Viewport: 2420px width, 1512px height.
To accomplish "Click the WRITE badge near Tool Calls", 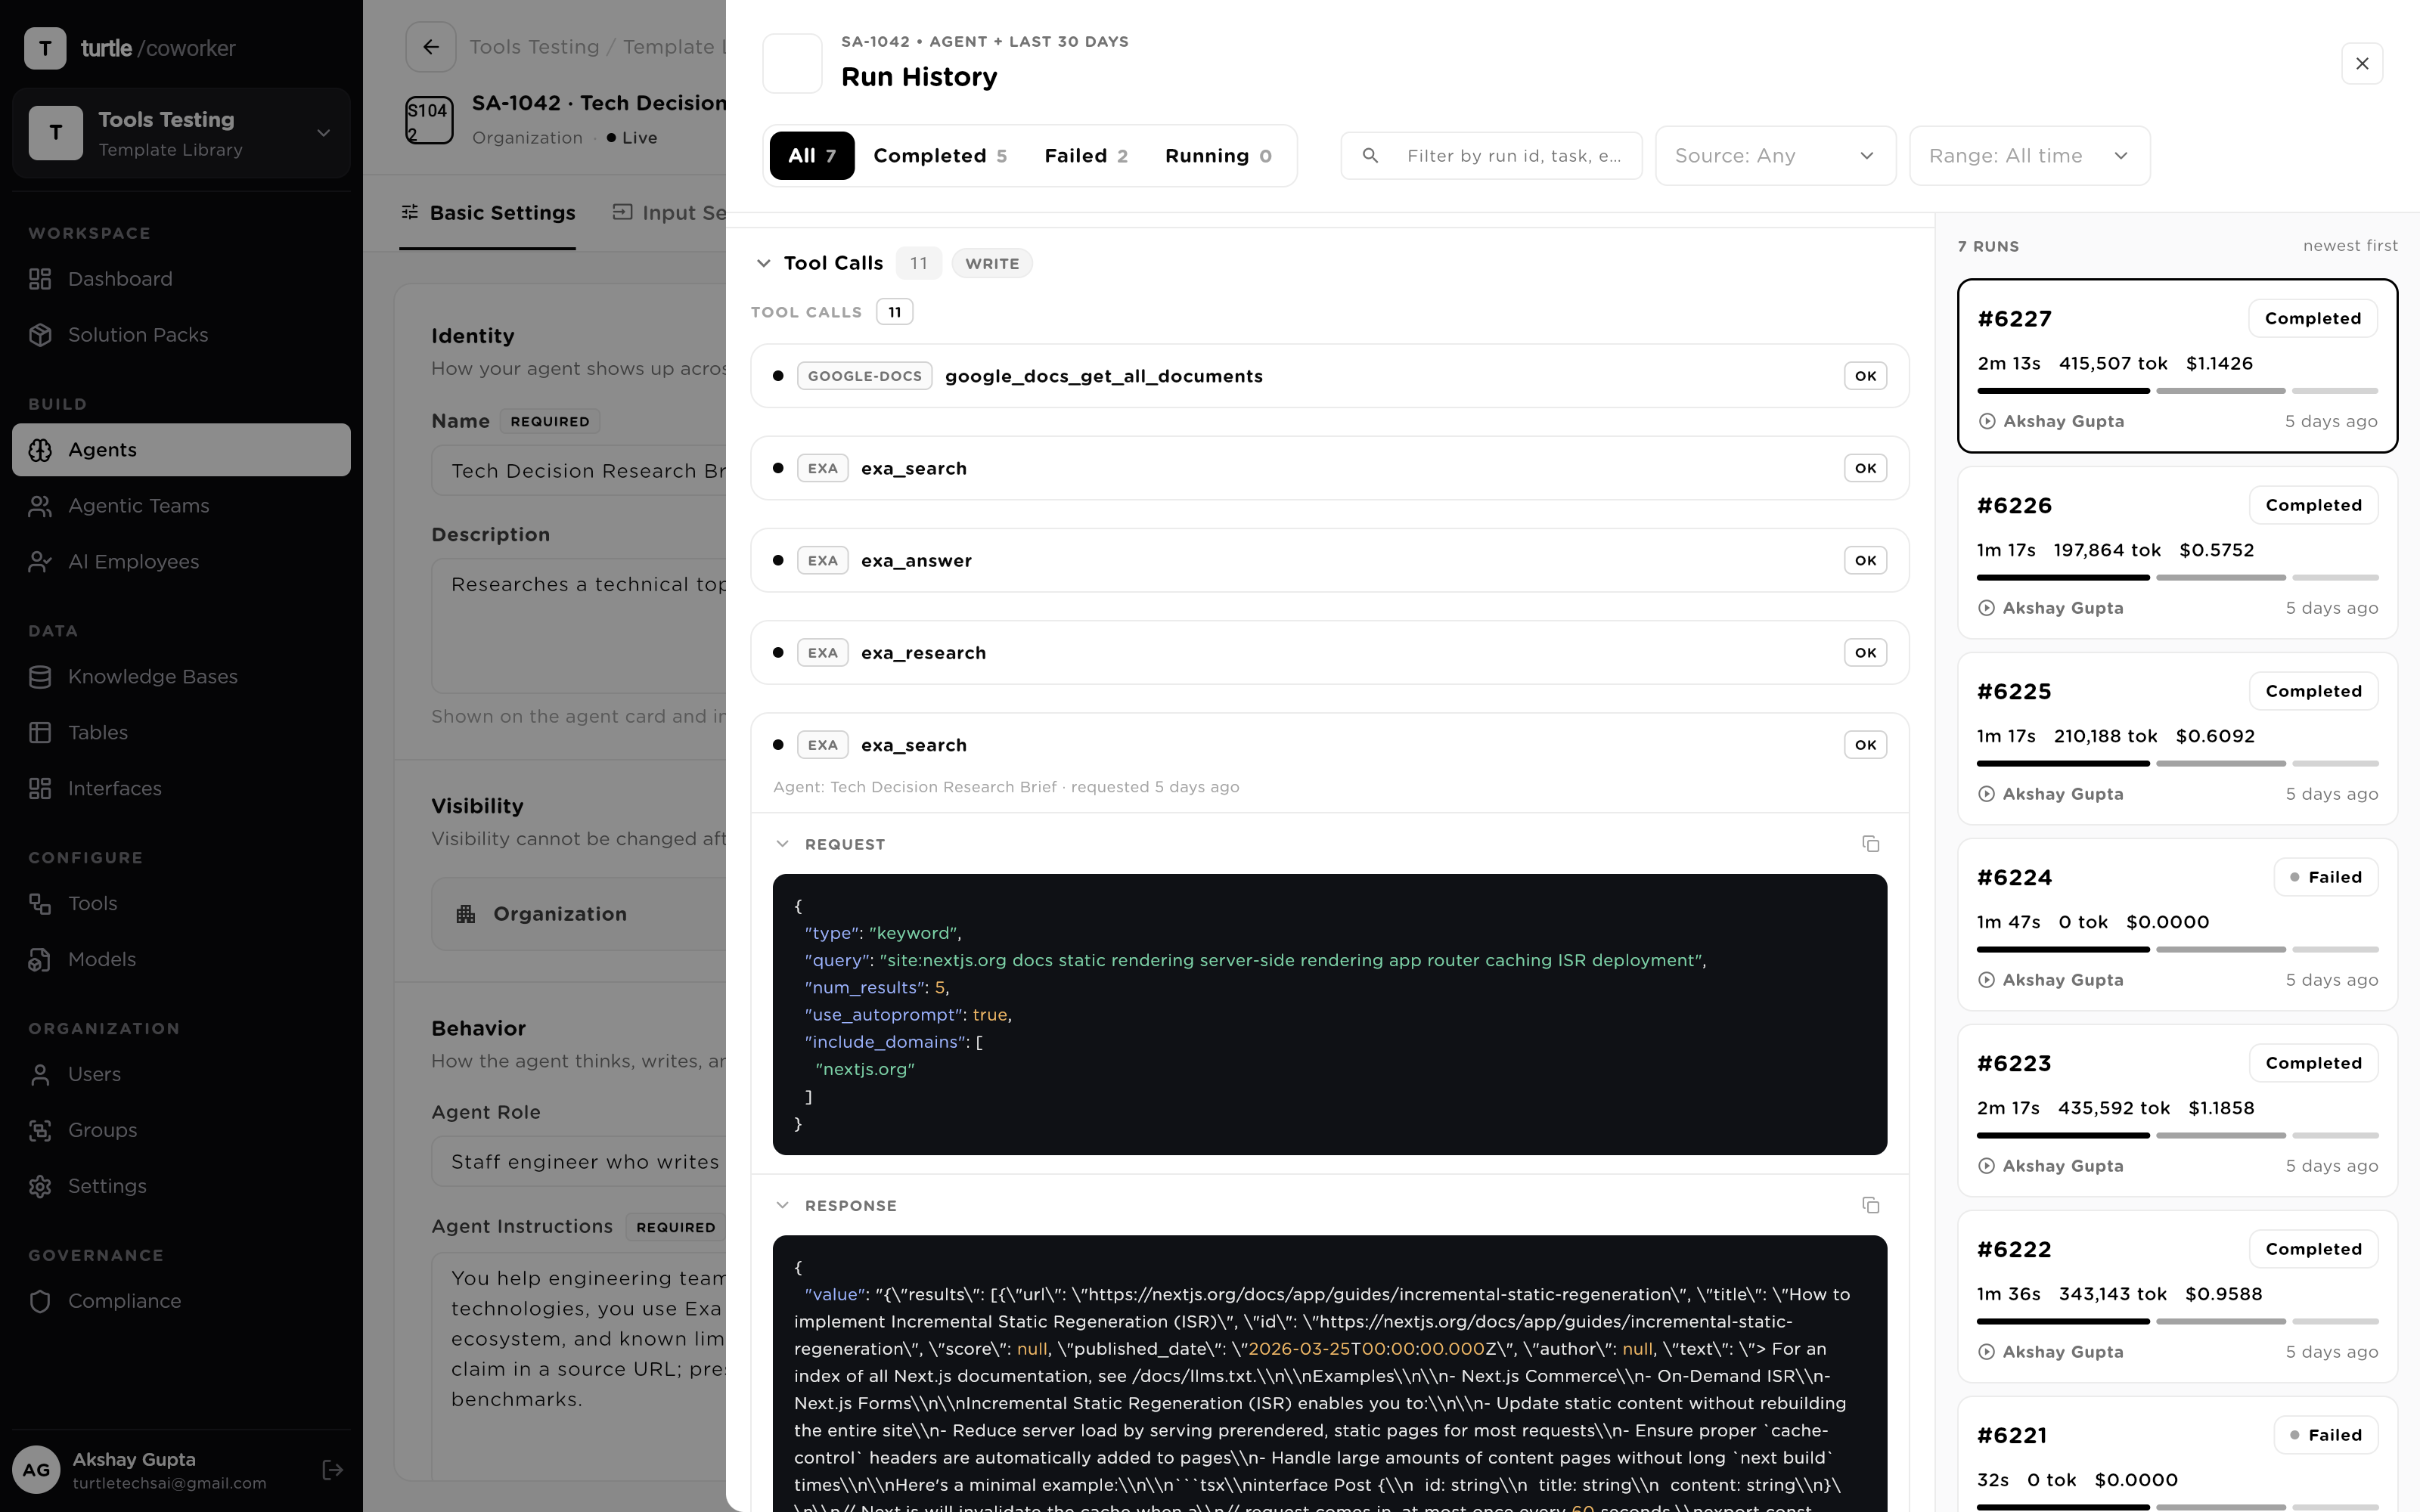I will point(991,264).
